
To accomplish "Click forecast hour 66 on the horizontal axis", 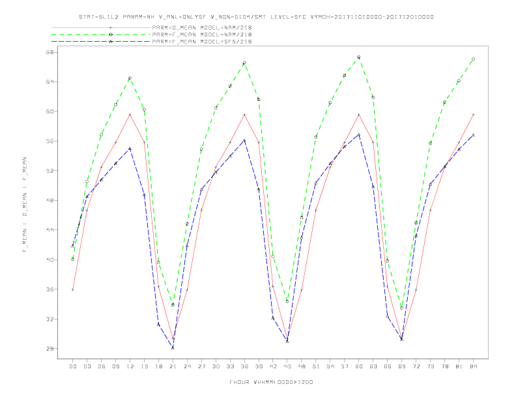I will click(388, 366).
